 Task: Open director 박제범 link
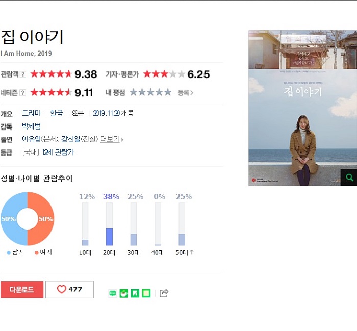[31, 126]
